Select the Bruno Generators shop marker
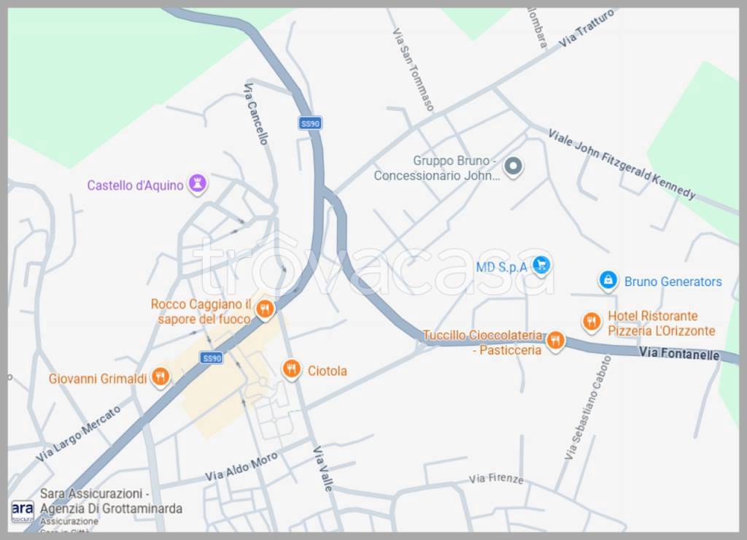 [608, 281]
